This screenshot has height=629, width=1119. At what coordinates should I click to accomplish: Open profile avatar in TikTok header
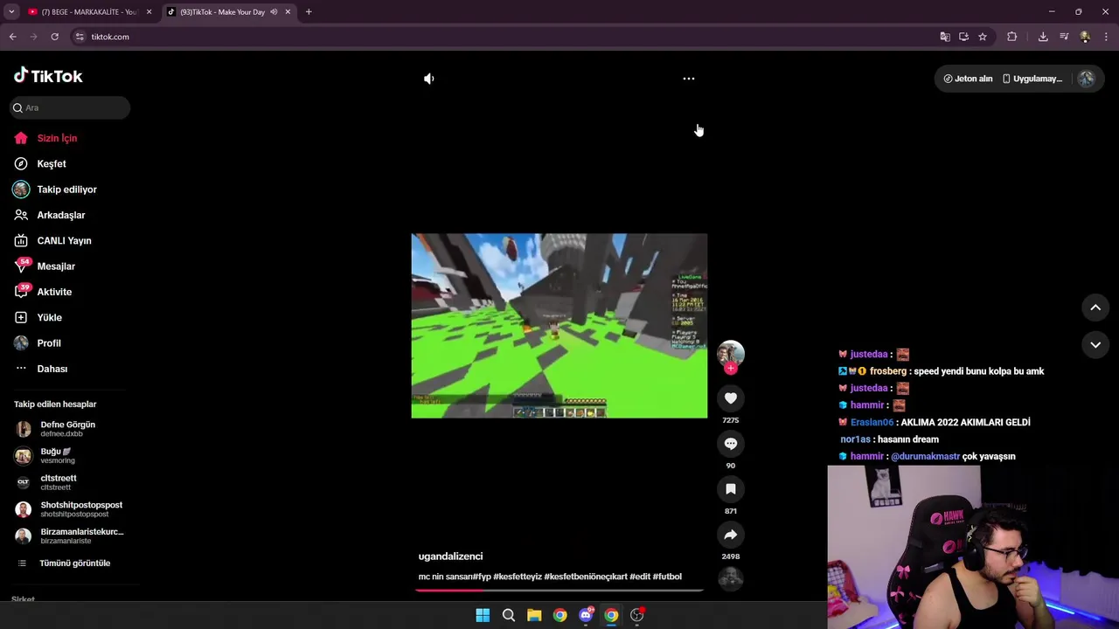point(1086,79)
